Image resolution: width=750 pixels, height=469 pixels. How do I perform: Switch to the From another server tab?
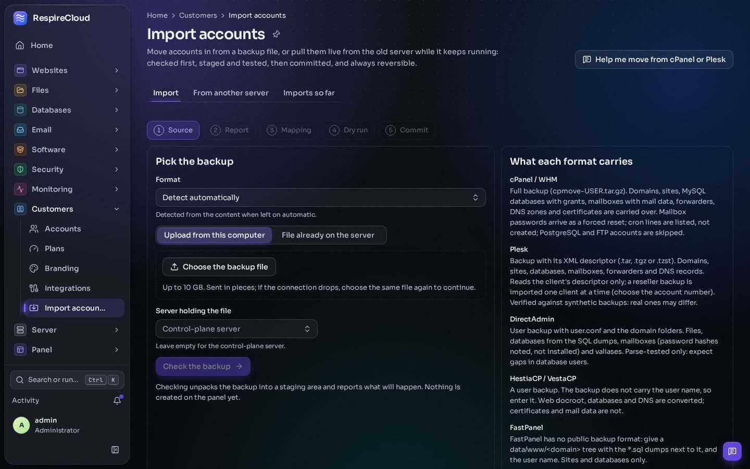(x=231, y=93)
